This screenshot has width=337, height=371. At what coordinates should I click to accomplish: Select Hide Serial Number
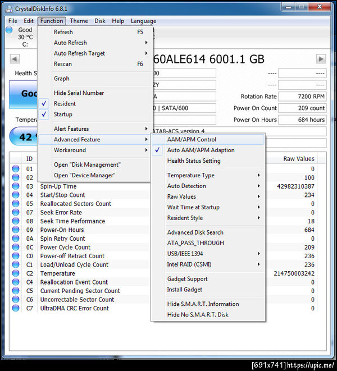(x=95, y=93)
